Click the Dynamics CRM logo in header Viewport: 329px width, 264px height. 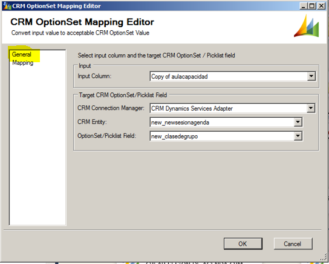[x=307, y=26]
